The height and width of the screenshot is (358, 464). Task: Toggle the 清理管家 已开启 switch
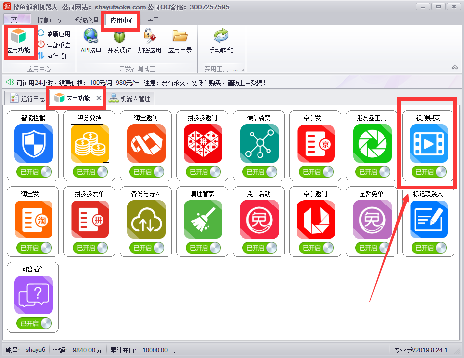tap(203, 248)
